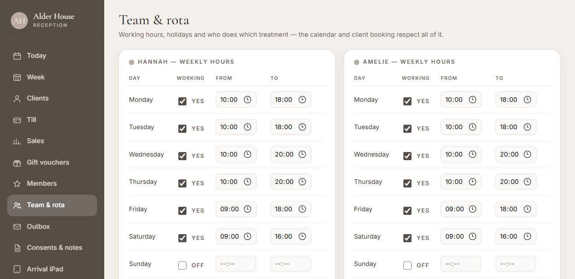Uncheck Hannah's Tuesday working checkbox
The height and width of the screenshot is (279, 575).
pos(182,129)
